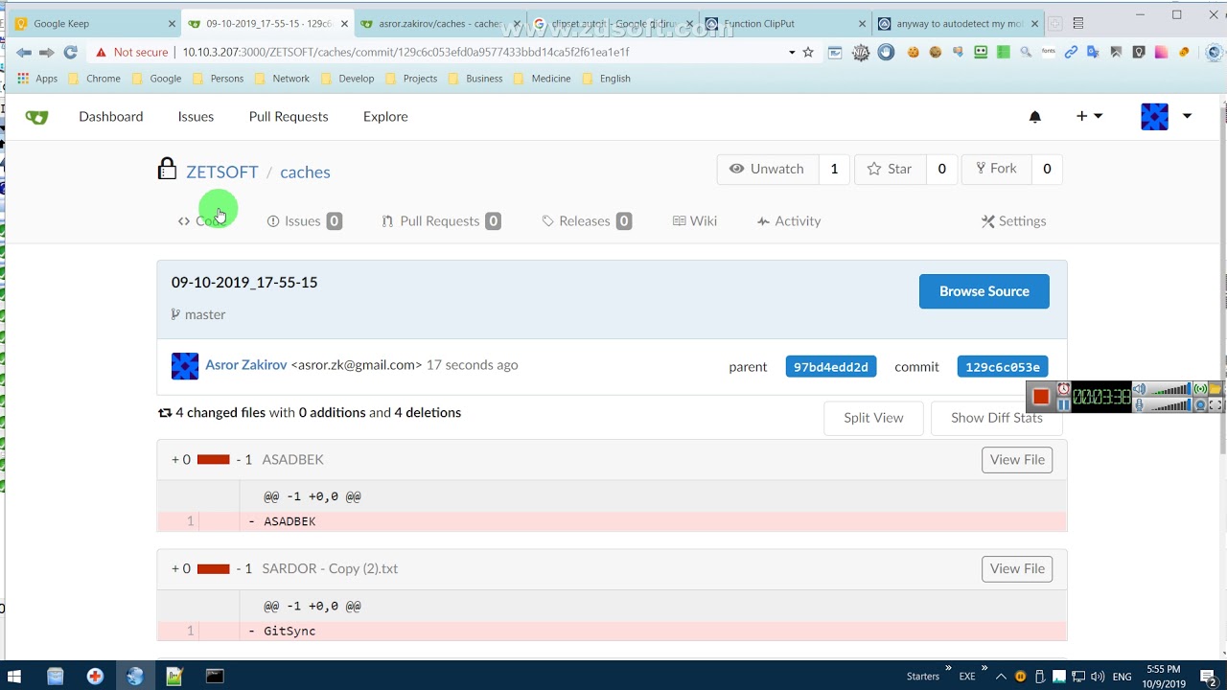The height and width of the screenshot is (690, 1227).
Task: Click Asror Zakirov's avatar image
Action: pos(185,366)
